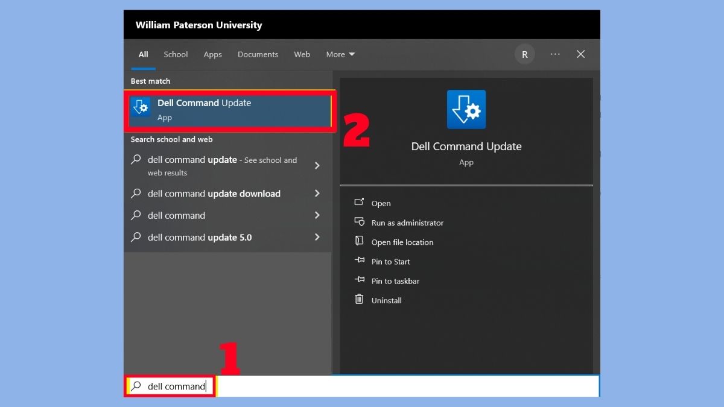
Task: Choose Run as administrator
Action: (x=407, y=223)
